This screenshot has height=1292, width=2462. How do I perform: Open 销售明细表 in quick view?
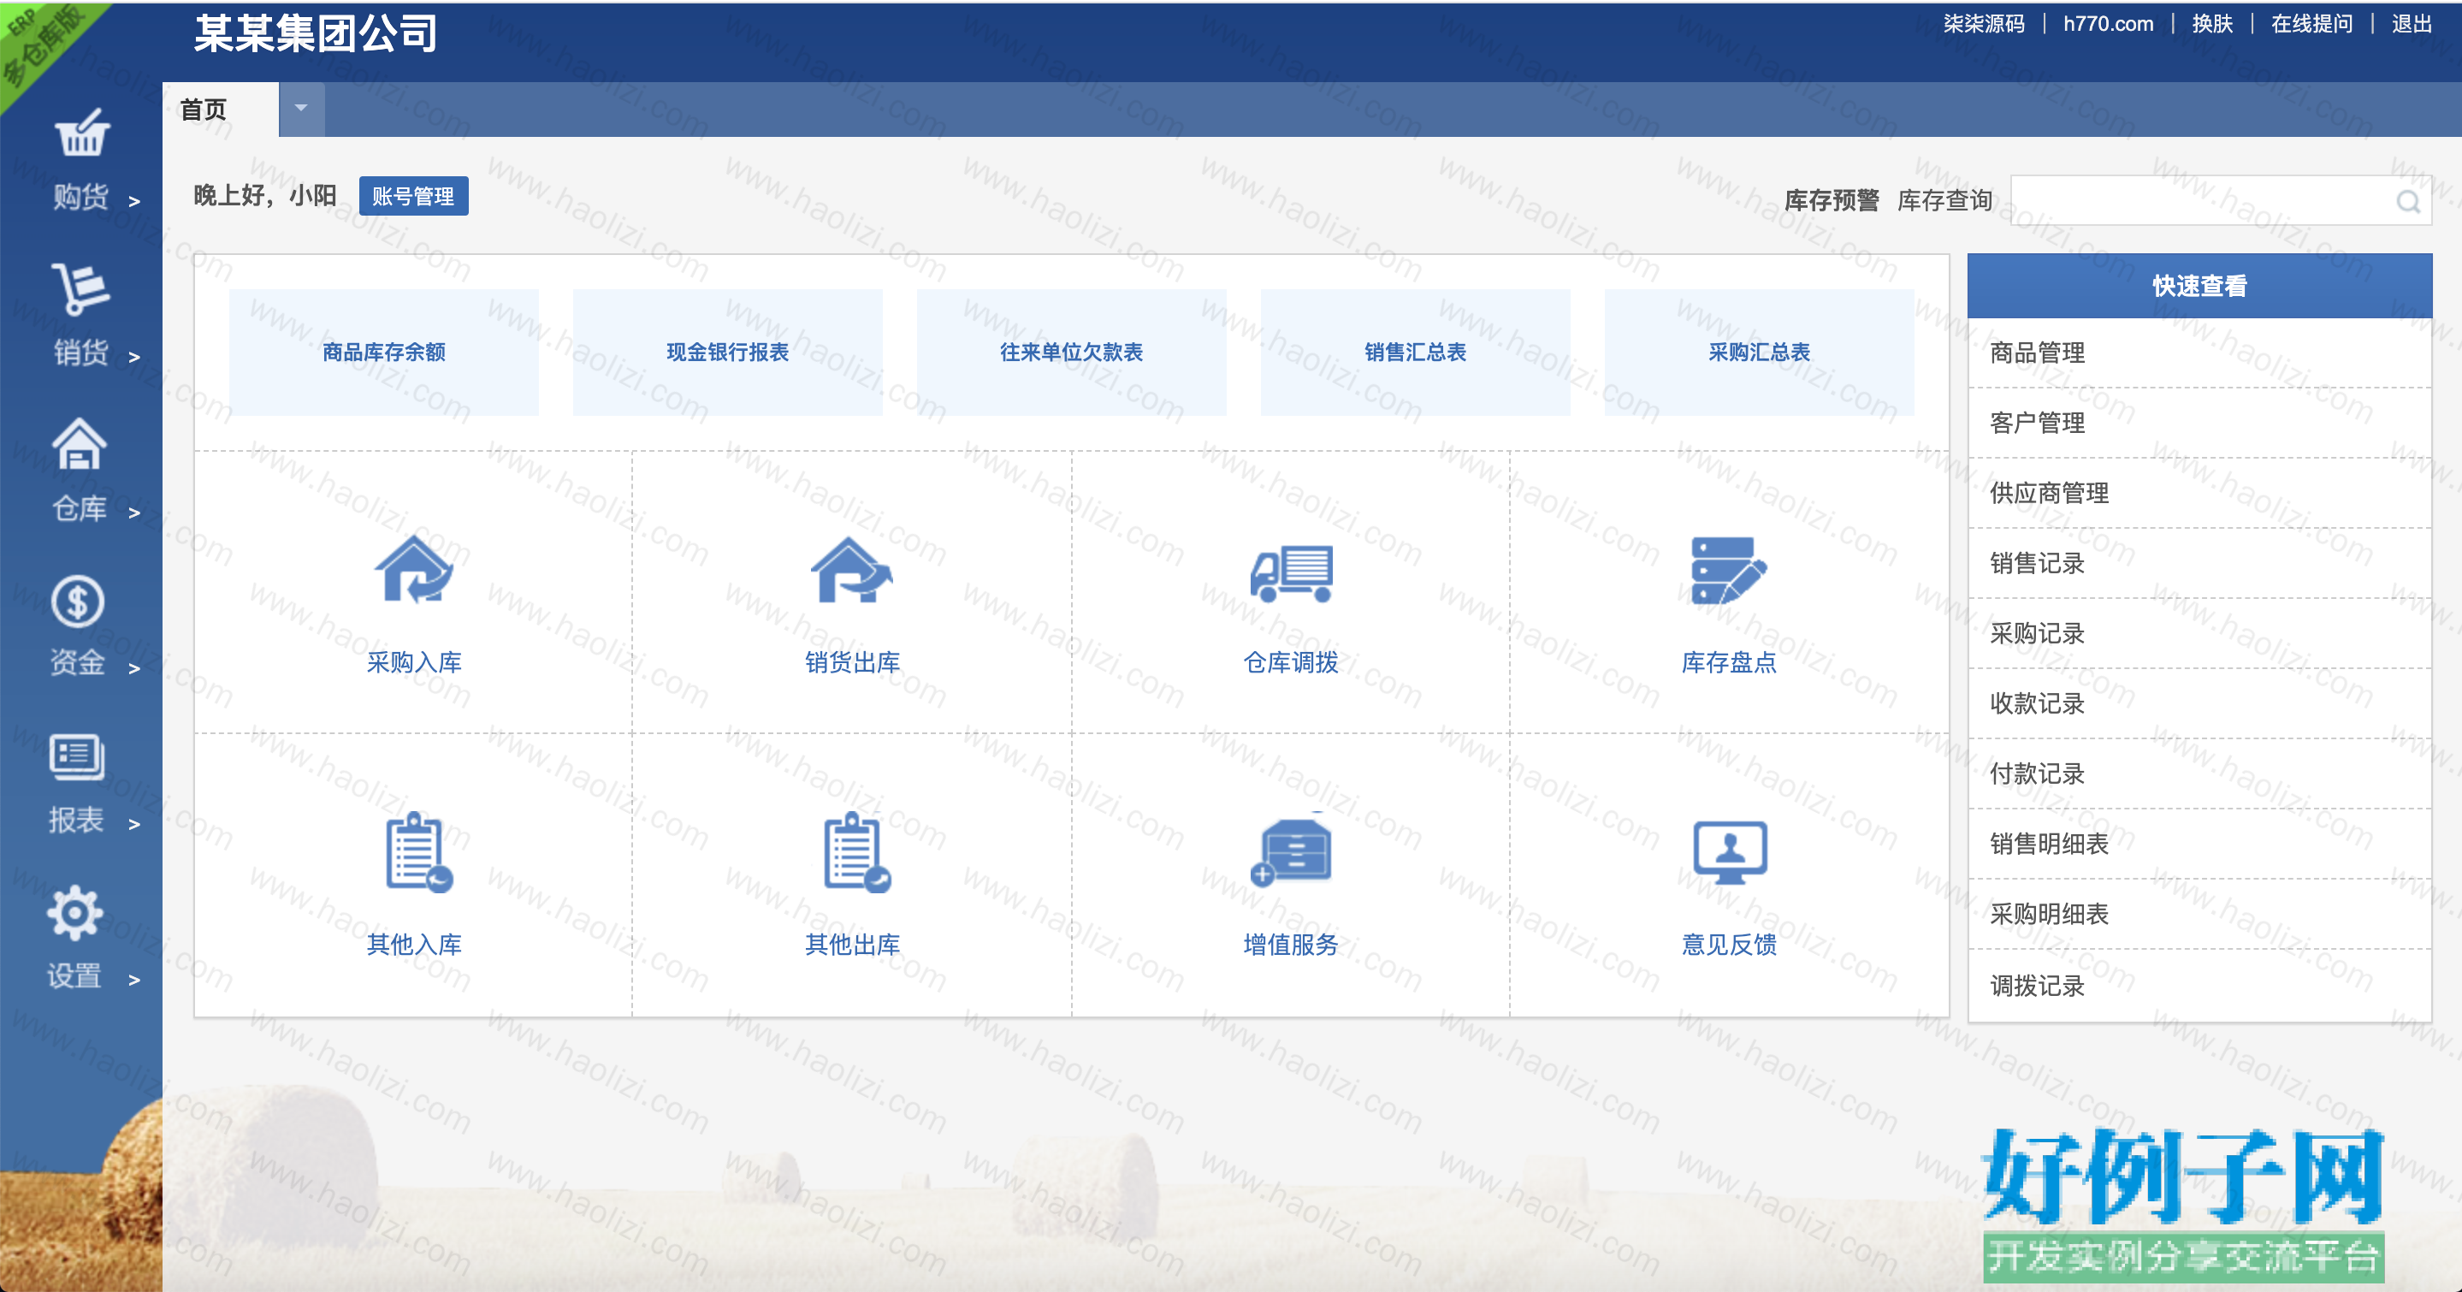pyautogui.click(x=2199, y=844)
